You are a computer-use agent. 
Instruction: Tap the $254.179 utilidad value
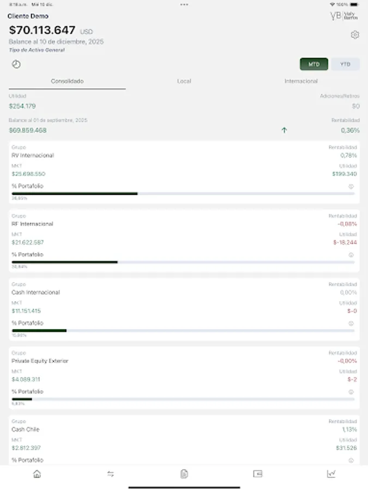click(x=22, y=106)
